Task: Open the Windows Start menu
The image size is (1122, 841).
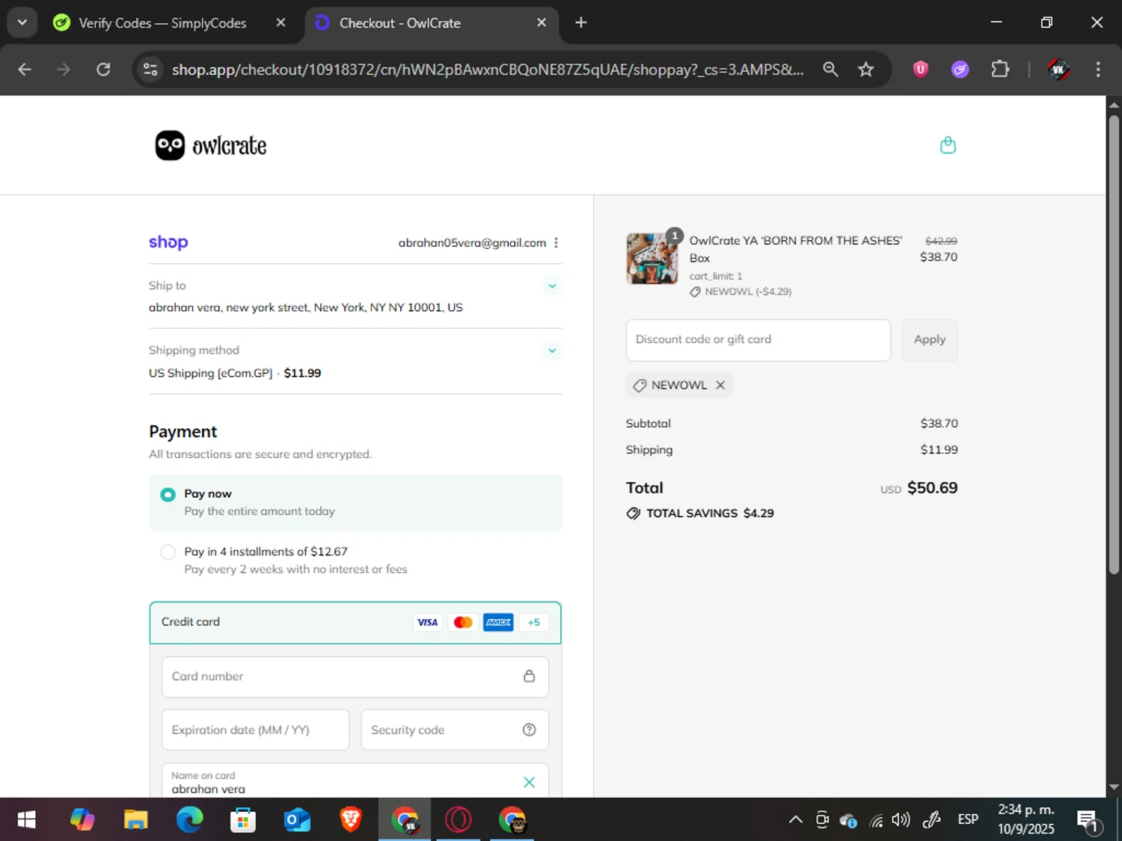Action: click(27, 820)
